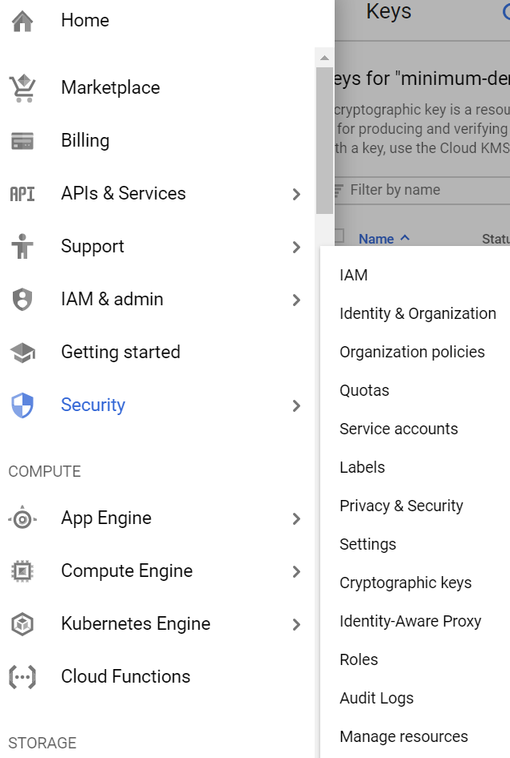The image size is (510, 758).
Task: Open Privacy & Security submenu entry
Action: coord(401,506)
